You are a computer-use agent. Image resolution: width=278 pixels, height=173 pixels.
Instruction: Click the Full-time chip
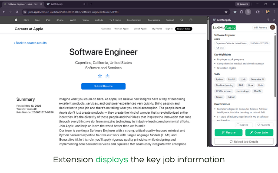tap(220, 48)
